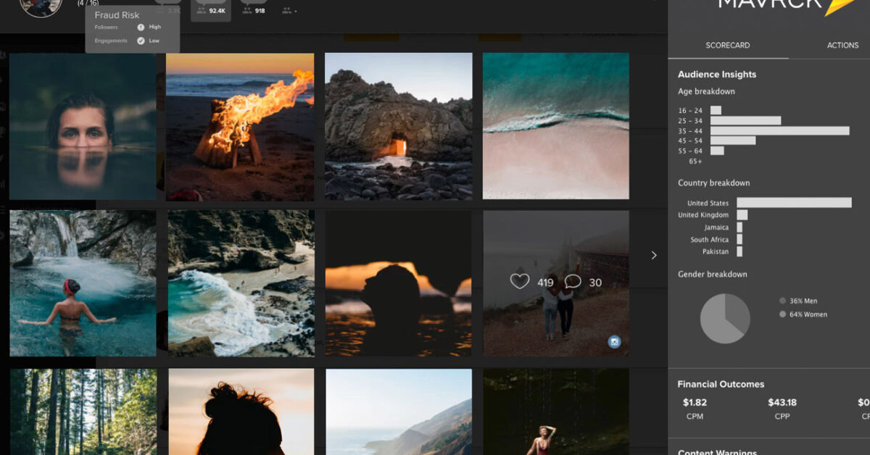Click the United States country bar
The height and width of the screenshot is (455, 870).
click(x=794, y=203)
